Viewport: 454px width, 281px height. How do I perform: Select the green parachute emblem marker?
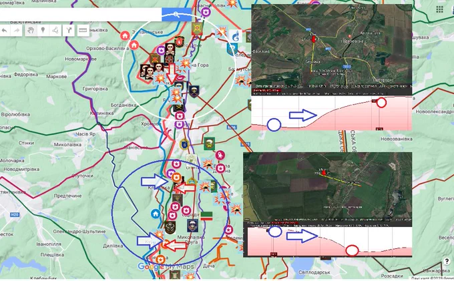209,144
